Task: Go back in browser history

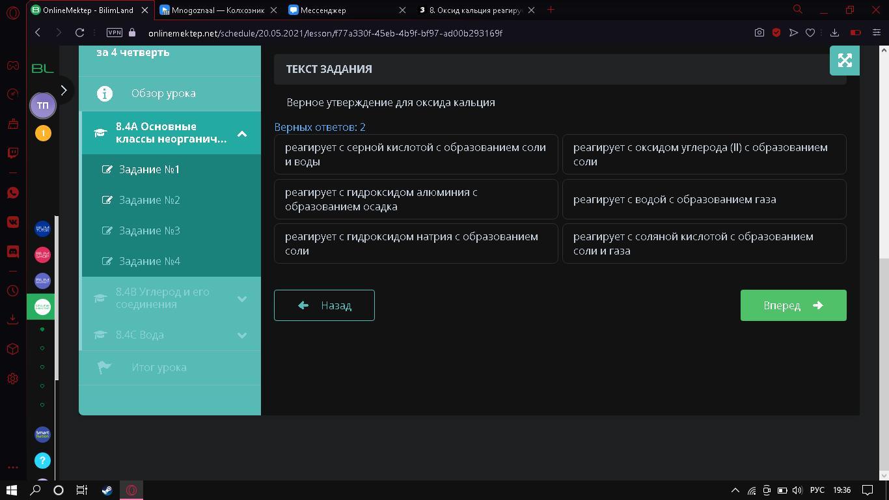Action: coord(38,33)
